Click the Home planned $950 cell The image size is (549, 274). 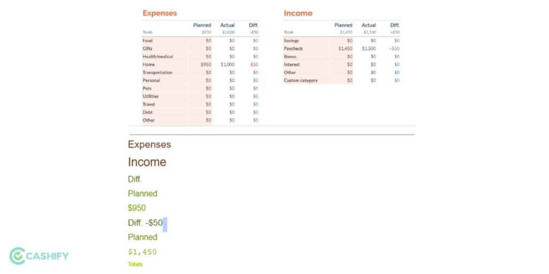pos(206,65)
